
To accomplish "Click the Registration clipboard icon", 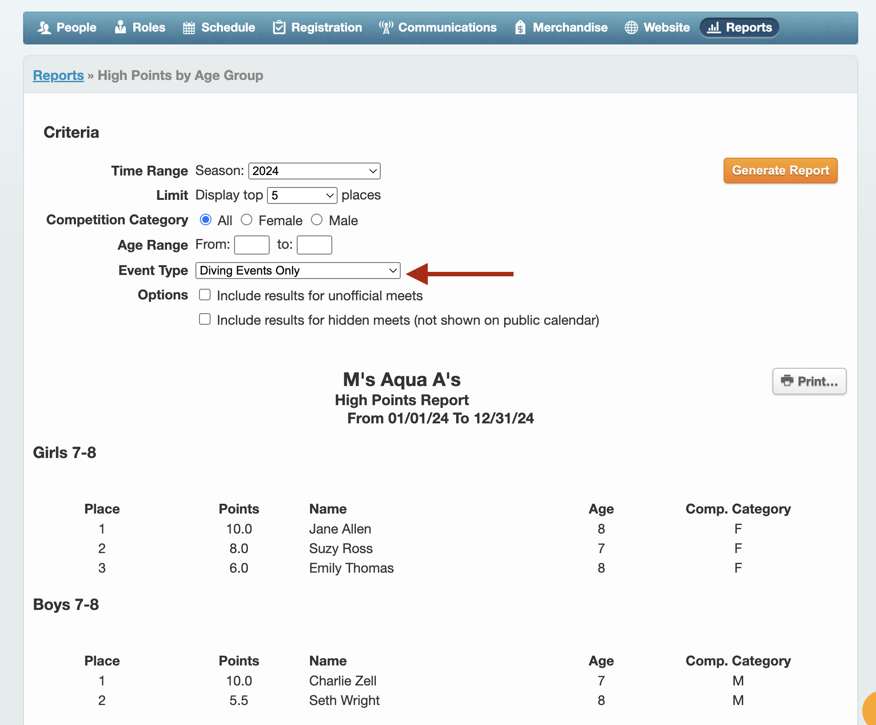I will coord(279,28).
